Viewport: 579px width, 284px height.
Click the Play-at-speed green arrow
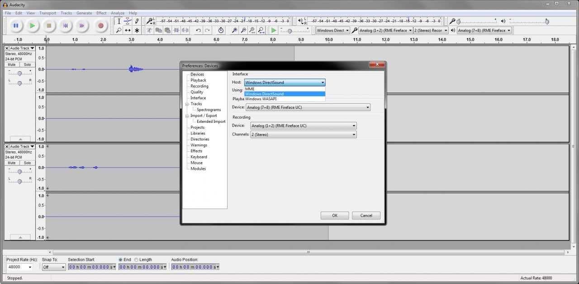pyautogui.click(x=274, y=30)
